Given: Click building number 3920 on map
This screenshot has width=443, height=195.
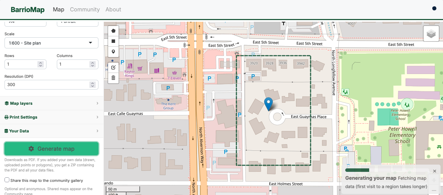Looking at the screenshot, I should (x=254, y=63).
